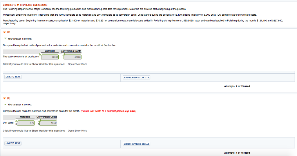The width and height of the screenshot is (297, 156).
Task: Click the checkmark badge above the 46960 field
Action: pyautogui.click(x=41, y=54)
